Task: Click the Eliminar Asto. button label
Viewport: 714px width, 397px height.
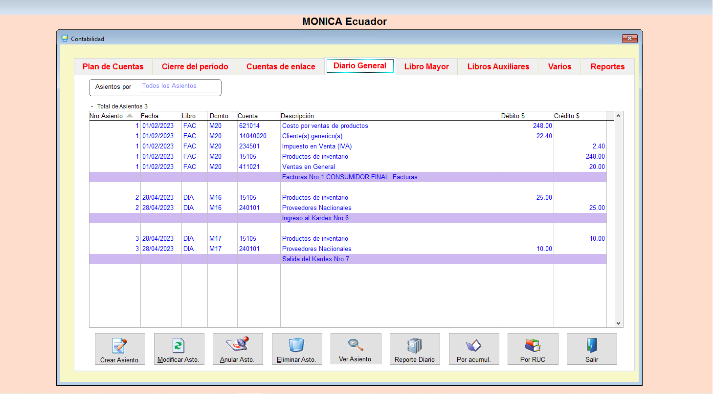Action: click(x=296, y=360)
